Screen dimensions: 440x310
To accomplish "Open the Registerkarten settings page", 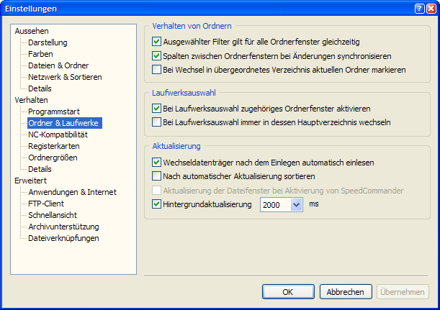I will pyautogui.click(x=54, y=146).
